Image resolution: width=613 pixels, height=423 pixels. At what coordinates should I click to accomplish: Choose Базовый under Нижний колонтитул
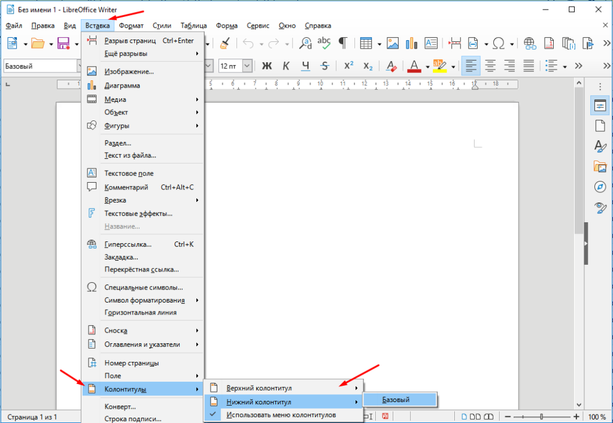[x=400, y=400]
